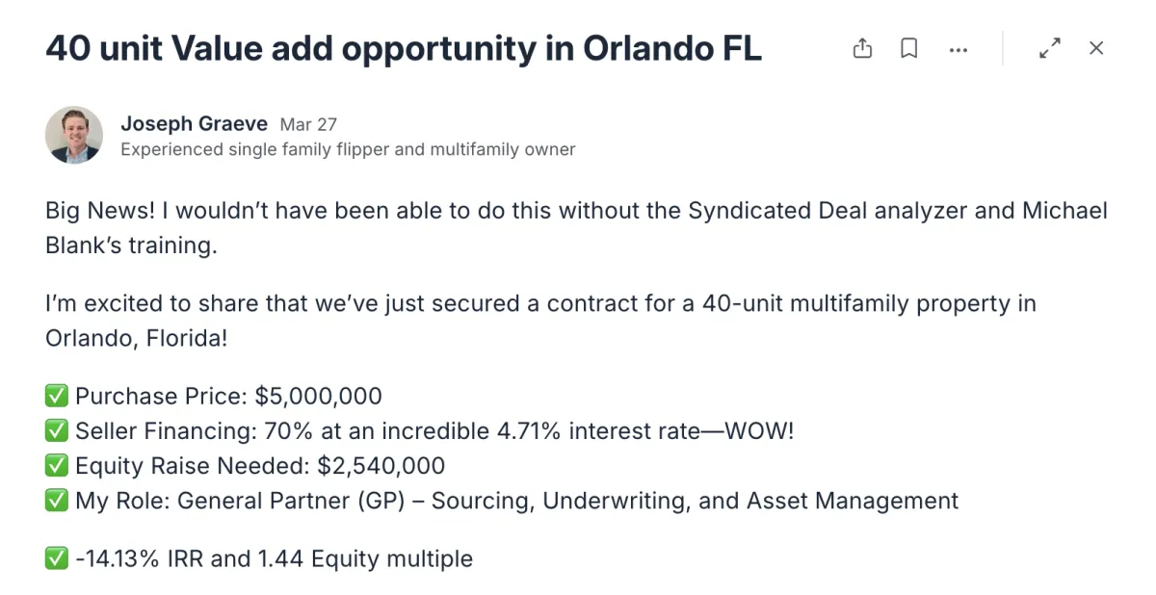
Task: Click Joseph Graeve's profile photo
Action: coord(74,135)
